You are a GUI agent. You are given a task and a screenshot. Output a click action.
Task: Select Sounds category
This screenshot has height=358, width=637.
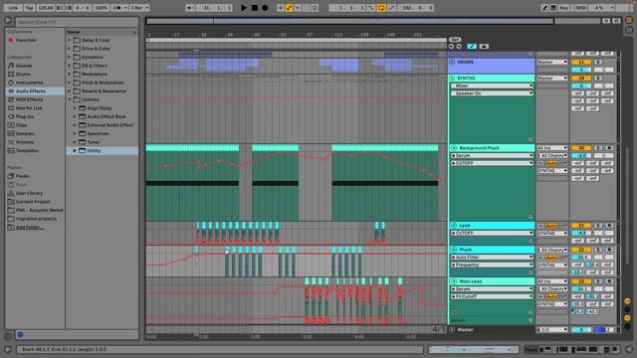(24, 66)
